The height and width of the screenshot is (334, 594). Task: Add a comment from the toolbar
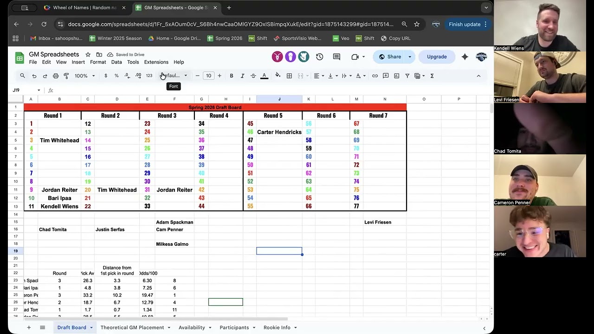pyautogui.click(x=386, y=76)
